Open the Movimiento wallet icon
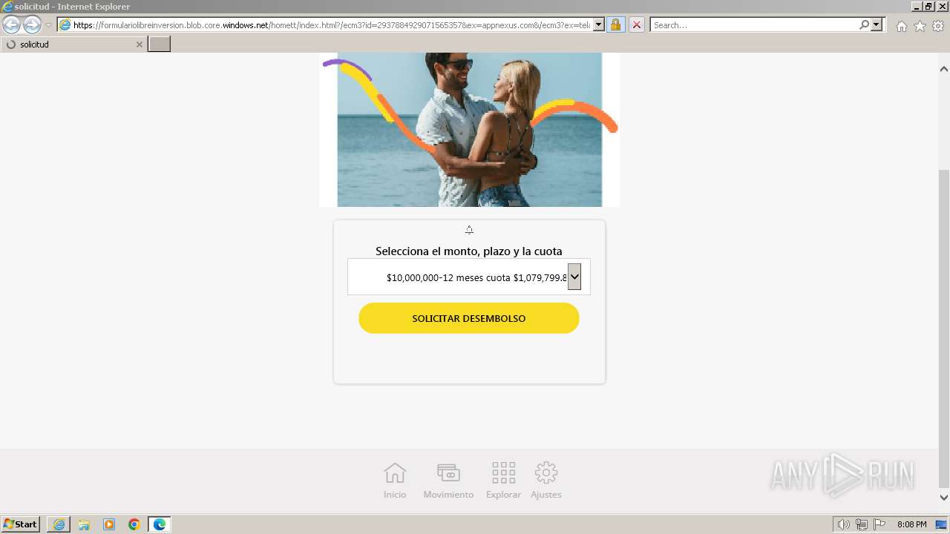Image resolution: width=950 pixels, height=534 pixels. 448,472
